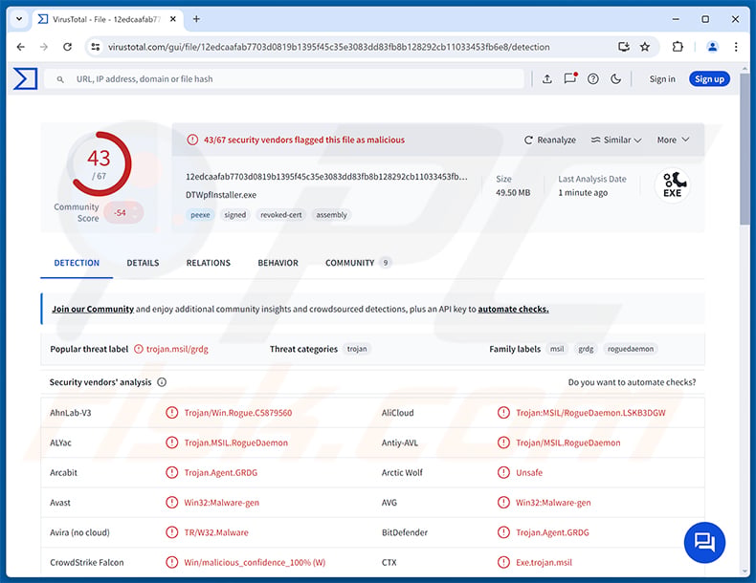Image resolution: width=756 pixels, height=583 pixels.
Task: Click the revoked-cert tag
Action: (x=281, y=215)
